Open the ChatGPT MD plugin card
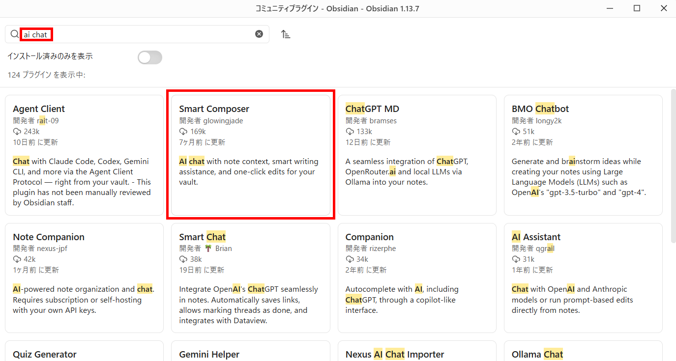 [417, 155]
